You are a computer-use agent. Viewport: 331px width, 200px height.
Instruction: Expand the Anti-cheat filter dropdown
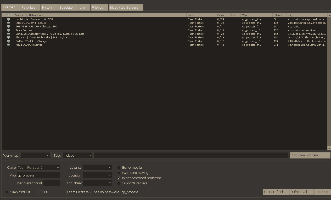pyautogui.click(x=97, y=183)
